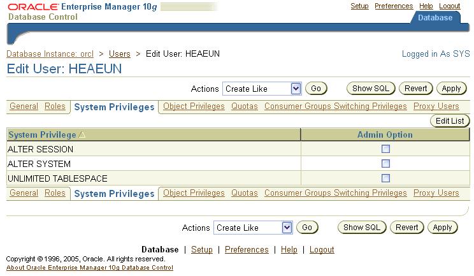Check the ALTER SYSTEM Admin Option box

pyautogui.click(x=385, y=164)
